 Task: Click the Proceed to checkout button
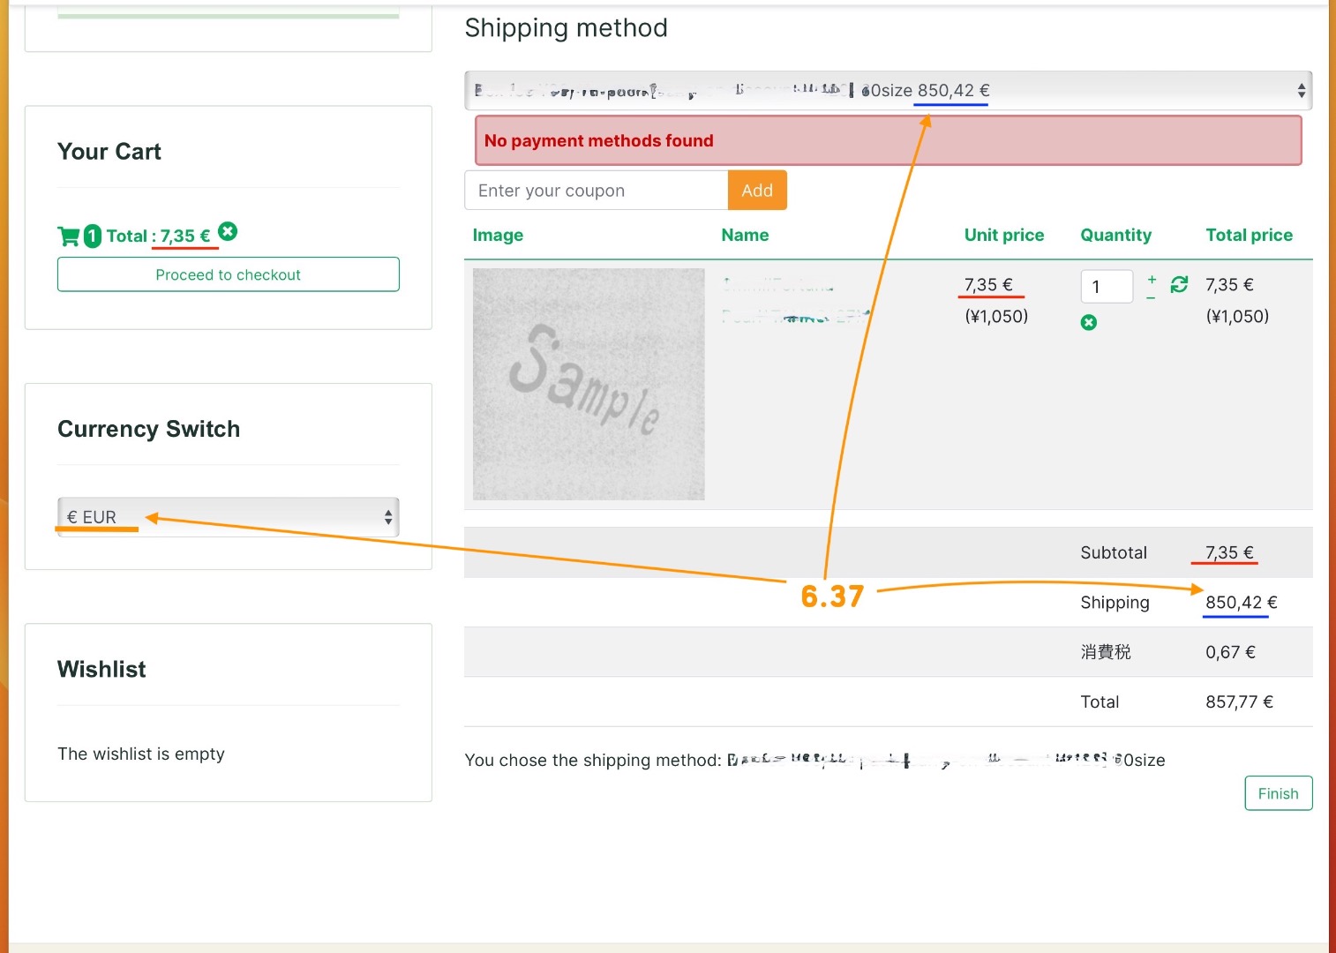pyautogui.click(x=228, y=274)
